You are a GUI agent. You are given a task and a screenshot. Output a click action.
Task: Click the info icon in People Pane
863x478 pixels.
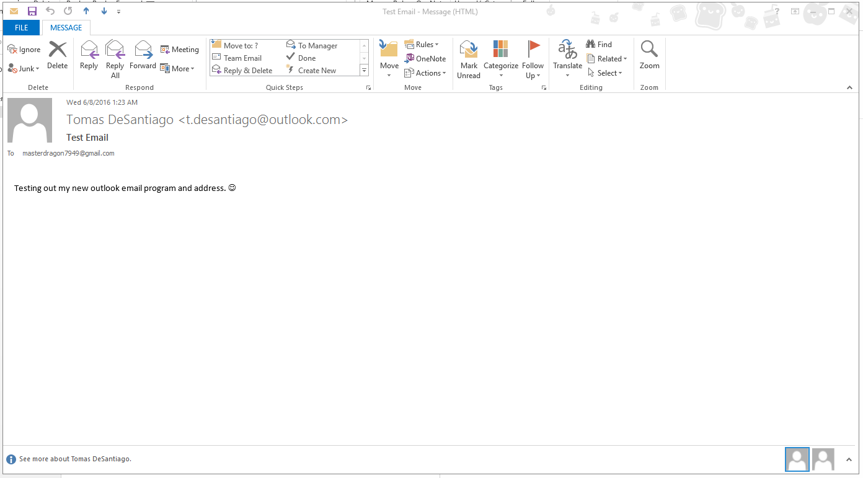pyautogui.click(x=11, y=459)
